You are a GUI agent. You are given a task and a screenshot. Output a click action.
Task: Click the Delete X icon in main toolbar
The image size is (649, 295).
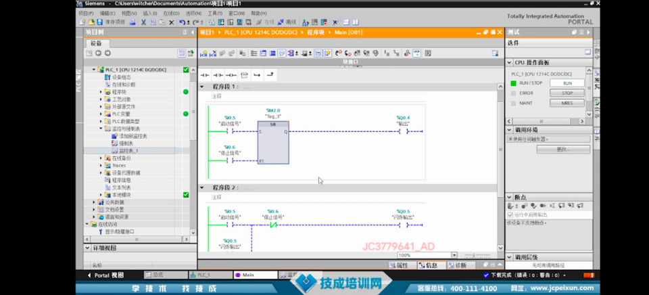(x=171, y=22)
